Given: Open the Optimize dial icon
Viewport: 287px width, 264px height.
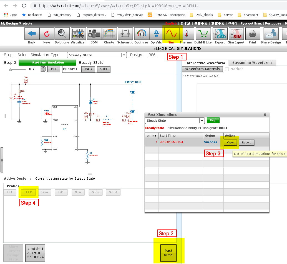Looking at the screenshot, I should (142, 34).
